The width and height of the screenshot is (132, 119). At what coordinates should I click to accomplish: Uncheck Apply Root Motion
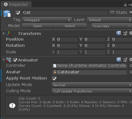(x=54, y=79)
